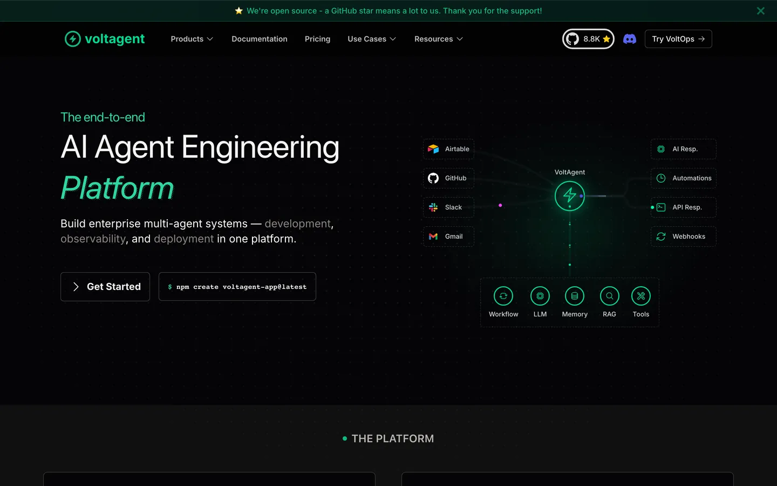Click the Gmail logo icon

pyautogui.click(x=433, y=237)
